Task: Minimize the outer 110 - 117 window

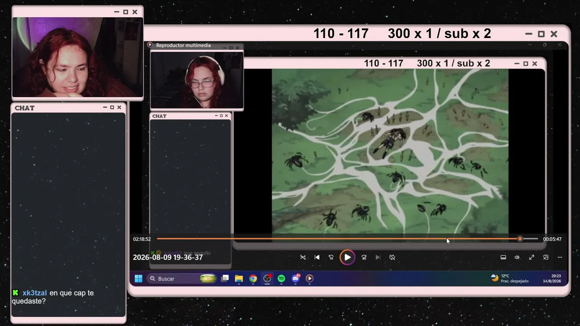Action: tap(528, 34)
